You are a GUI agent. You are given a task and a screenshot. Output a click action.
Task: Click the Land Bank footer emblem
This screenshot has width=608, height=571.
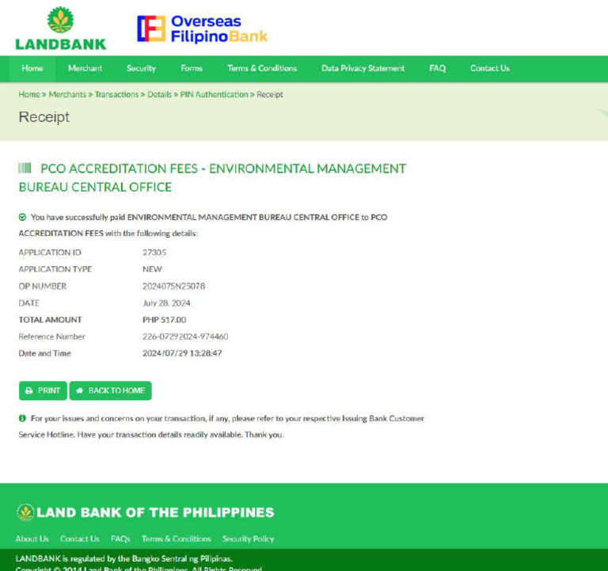tap(25, 512)
